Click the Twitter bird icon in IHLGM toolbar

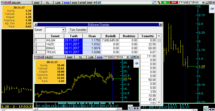point(99,2)
